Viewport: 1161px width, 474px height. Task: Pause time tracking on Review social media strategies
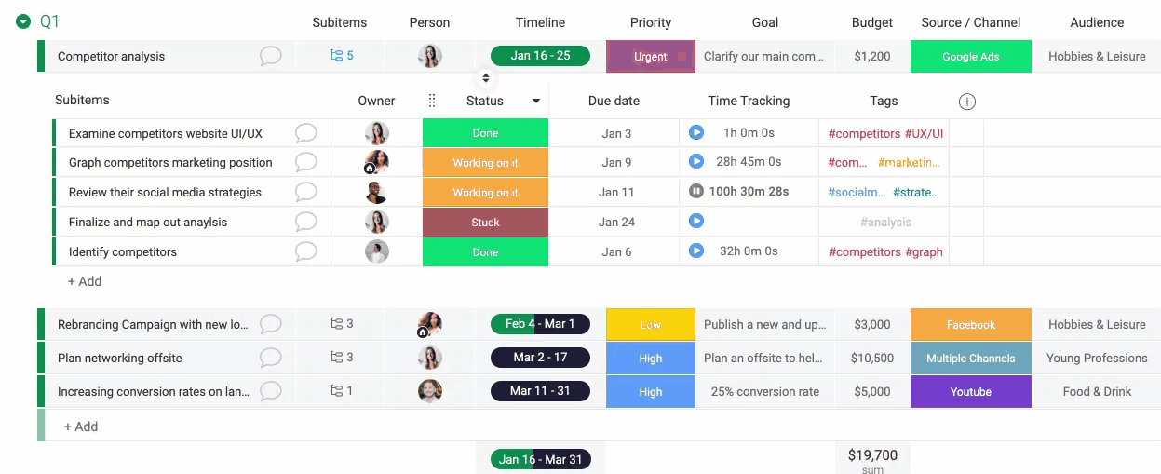pos(695,192)
